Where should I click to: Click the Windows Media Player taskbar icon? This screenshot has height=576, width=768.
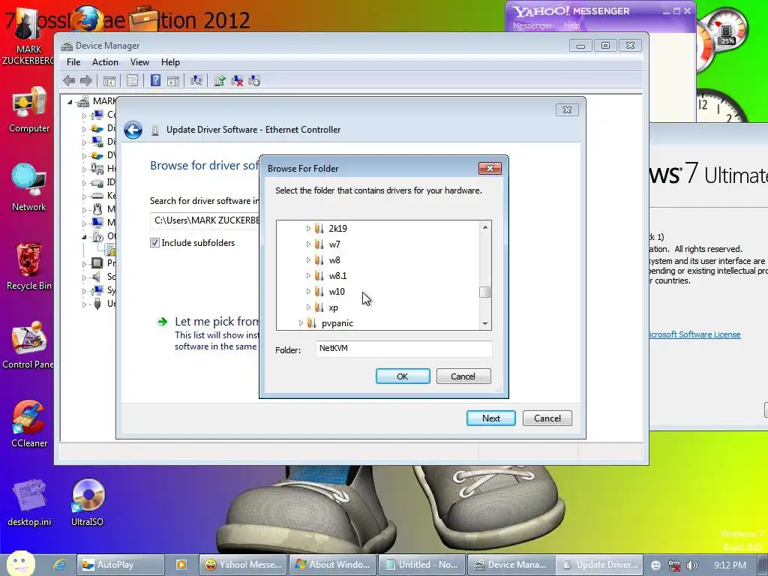(181, 565)
